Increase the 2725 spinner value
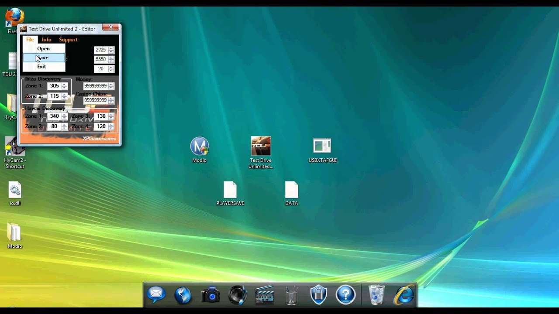This screenshot has width=559, height=314. pos(111,48)
